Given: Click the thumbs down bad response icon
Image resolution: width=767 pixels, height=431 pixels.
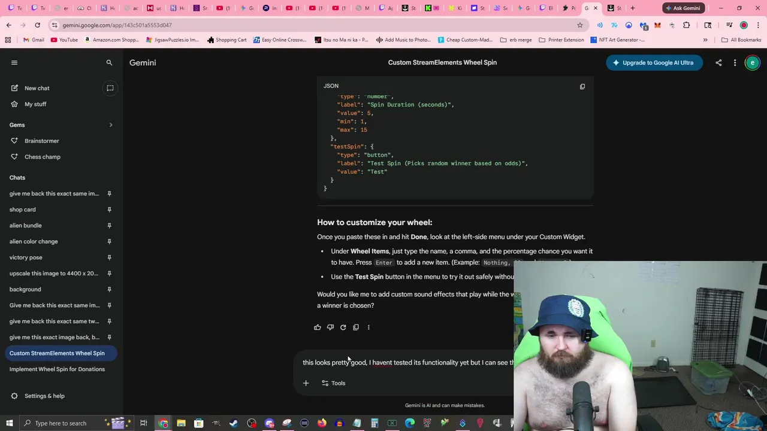Looking at the screenshot, I should click(x=330, y=327).
